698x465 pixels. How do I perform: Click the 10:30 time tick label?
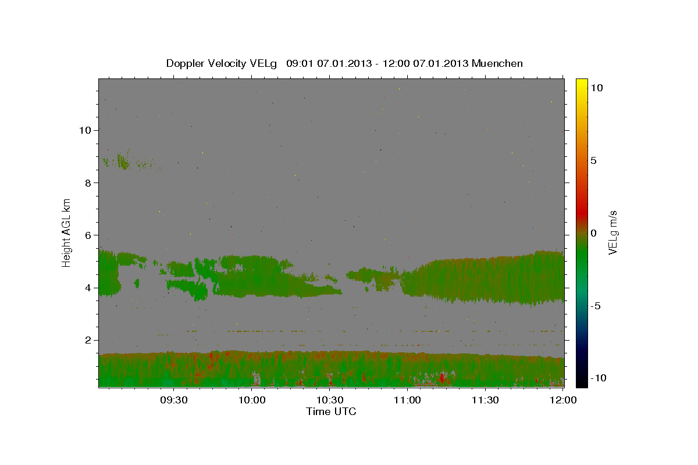click(330, 400)
